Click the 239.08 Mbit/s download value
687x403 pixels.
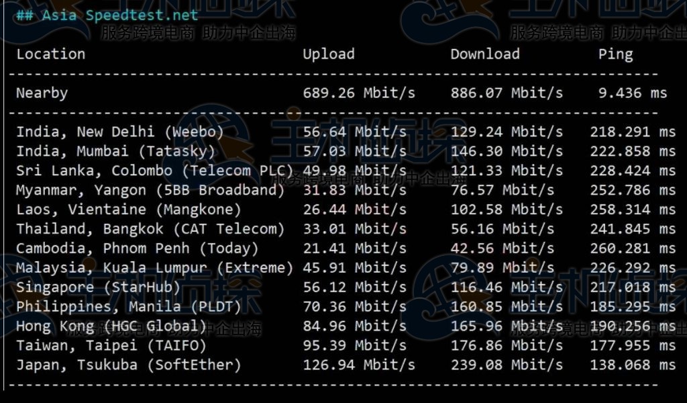pos(507,366)
